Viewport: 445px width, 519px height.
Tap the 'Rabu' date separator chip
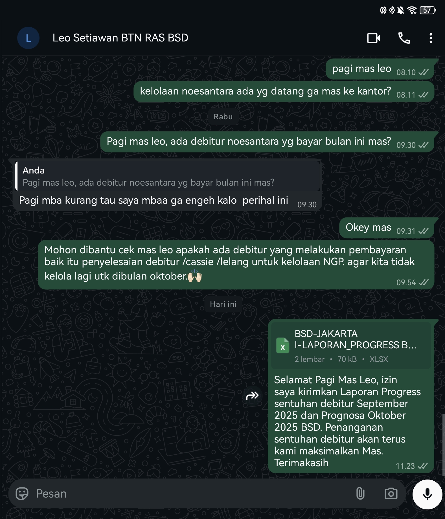pos(223,116)
